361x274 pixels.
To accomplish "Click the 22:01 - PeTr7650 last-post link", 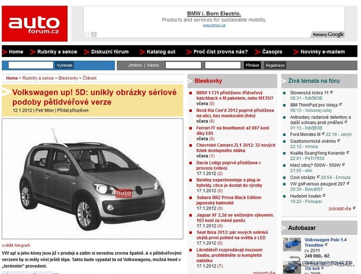I will pos(307,158).
